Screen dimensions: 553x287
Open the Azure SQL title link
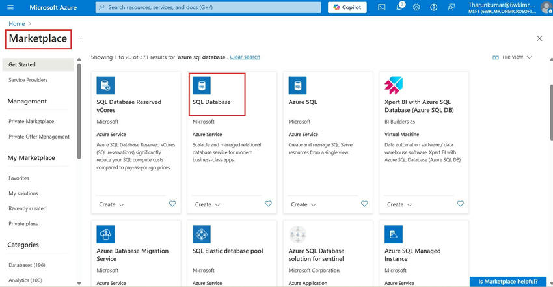pos(303,102)
